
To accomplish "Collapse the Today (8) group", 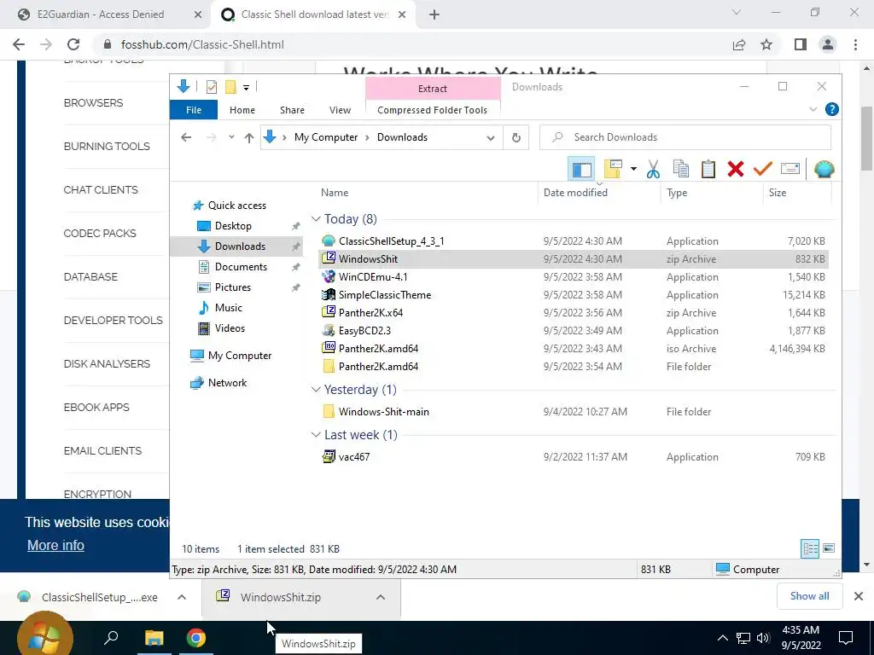I will [316, 219].
